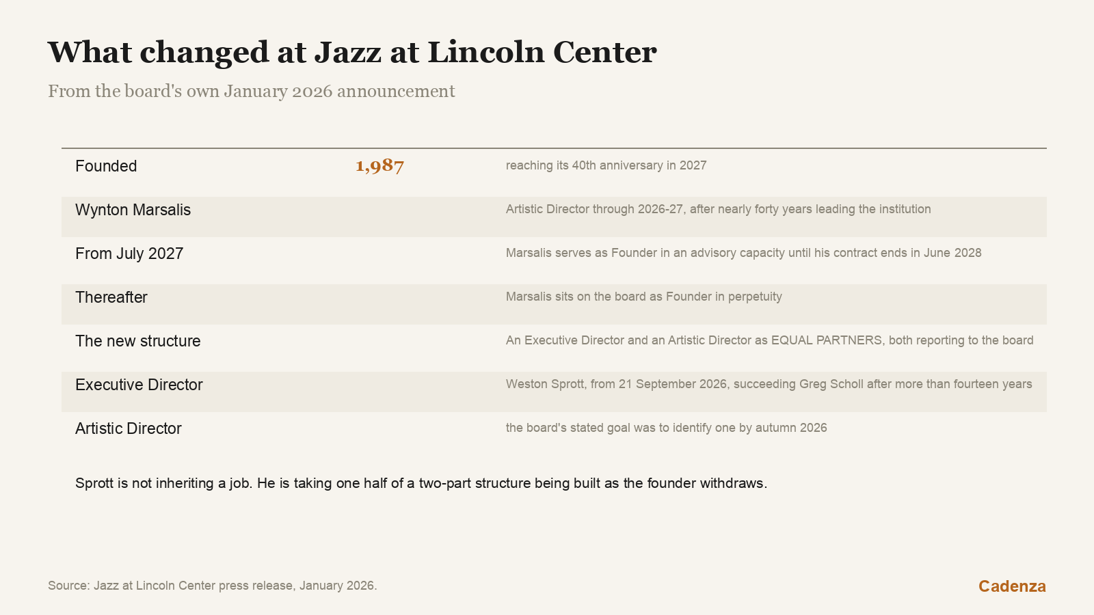
Task: Click the 'Founded' row label
Action: click(x=106, y=166)
